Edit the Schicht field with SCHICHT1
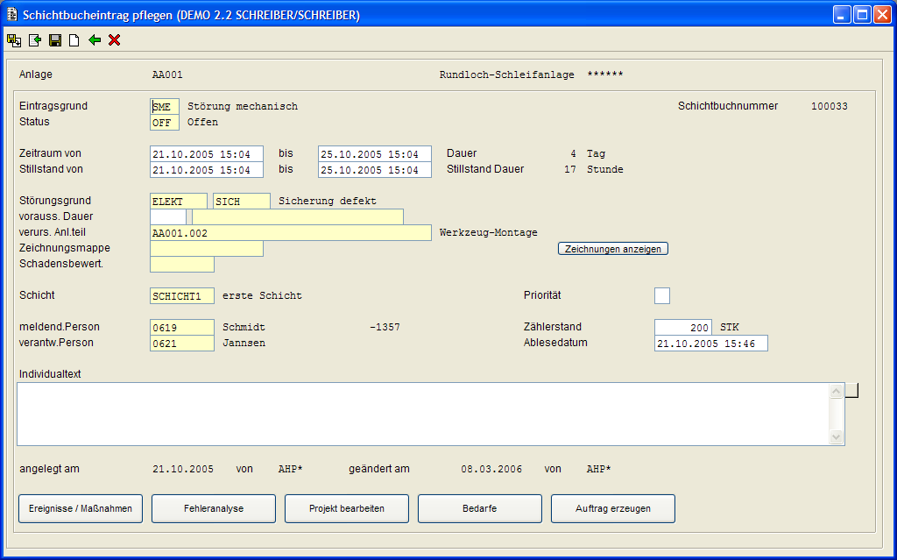The image size is (897, 560). [182, 296]
